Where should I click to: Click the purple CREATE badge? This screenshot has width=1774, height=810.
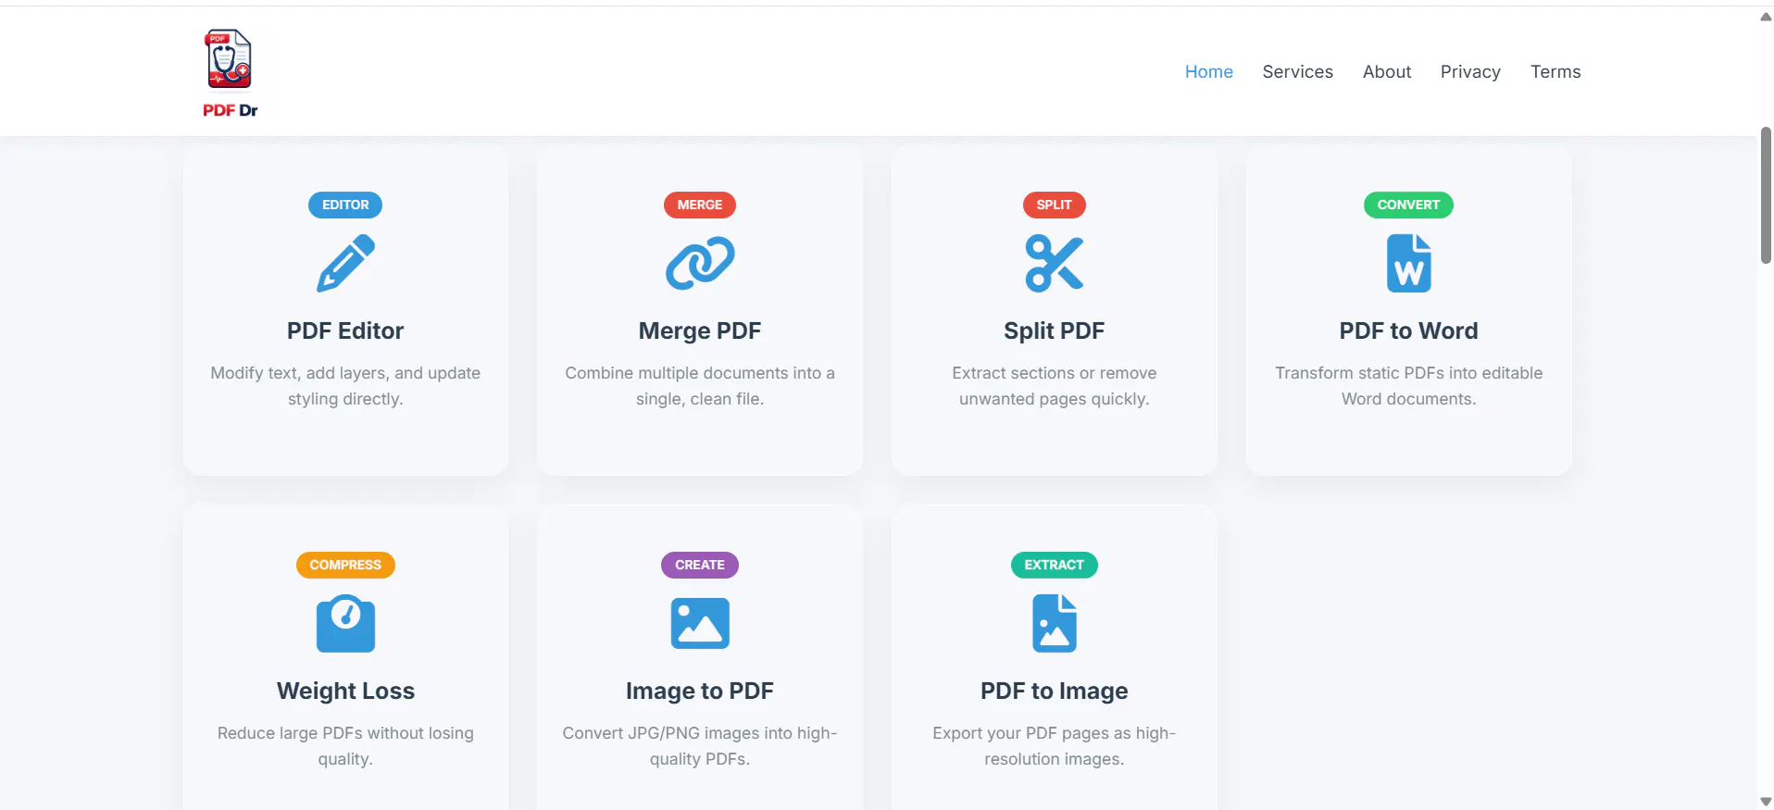700,565
